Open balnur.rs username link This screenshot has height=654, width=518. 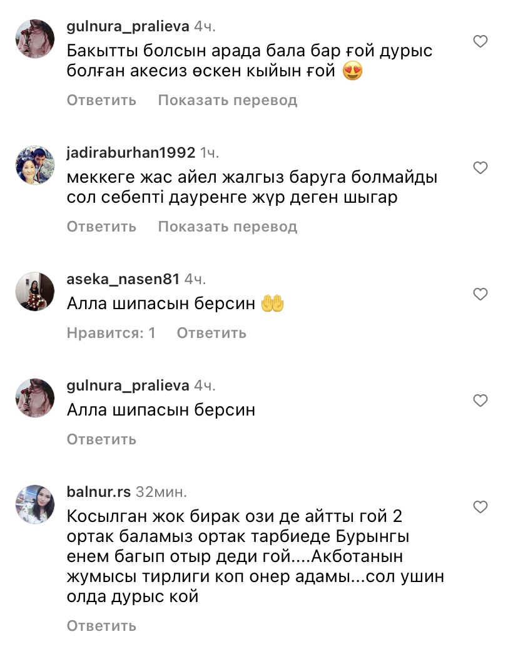coord(99,492)
